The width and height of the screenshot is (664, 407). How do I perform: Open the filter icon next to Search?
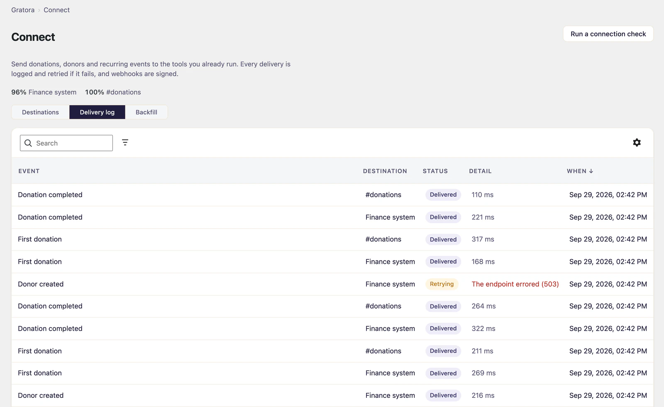point(125,143)
